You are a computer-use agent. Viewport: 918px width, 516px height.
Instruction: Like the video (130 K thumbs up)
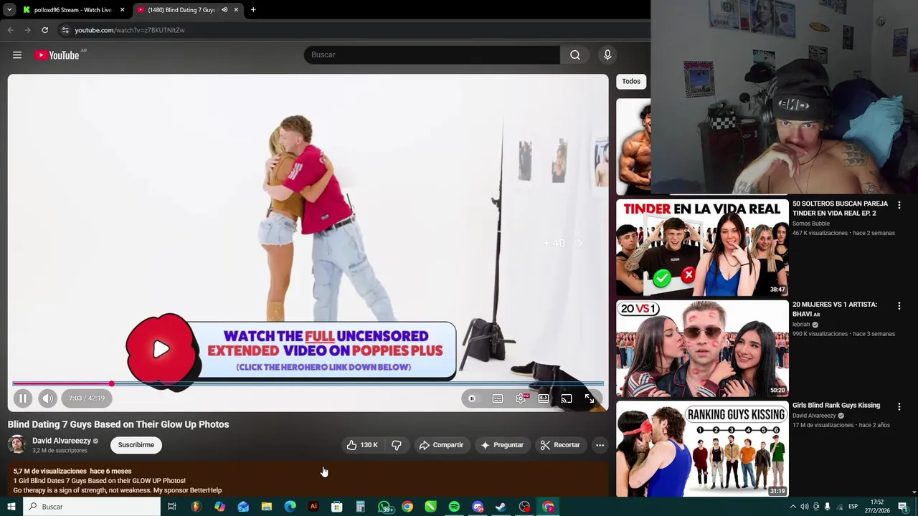tap(362, 445)
